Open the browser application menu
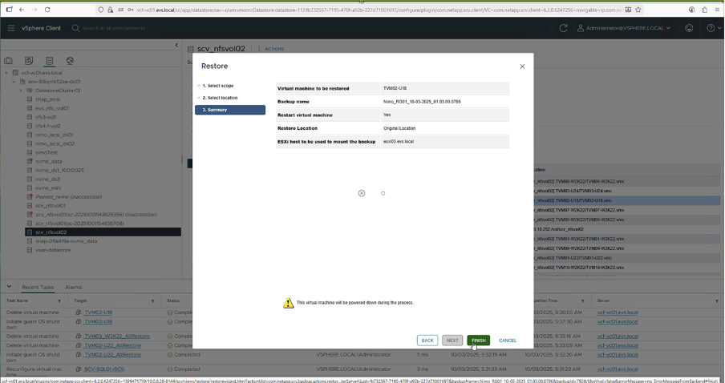Image resolution: width=725 pixels, height=383 pixels. point(717,10)
